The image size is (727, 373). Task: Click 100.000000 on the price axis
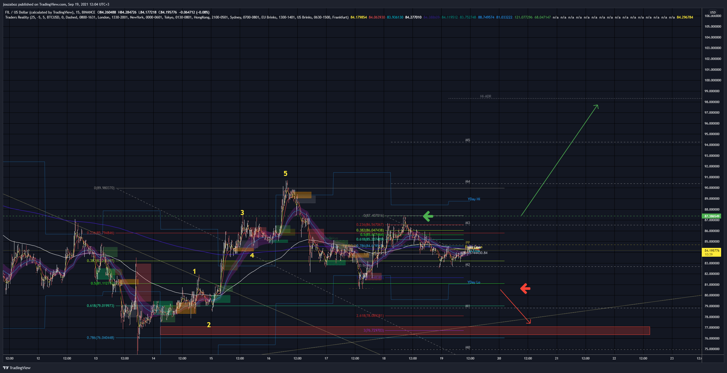point(713,80)
